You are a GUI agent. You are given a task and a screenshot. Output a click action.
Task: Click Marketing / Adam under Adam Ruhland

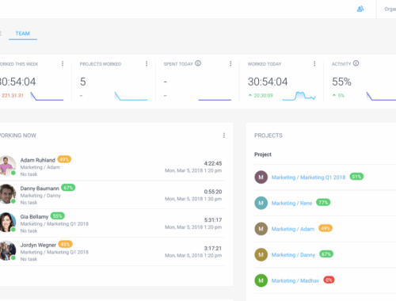pyautogui.click(x=40, y=167)
